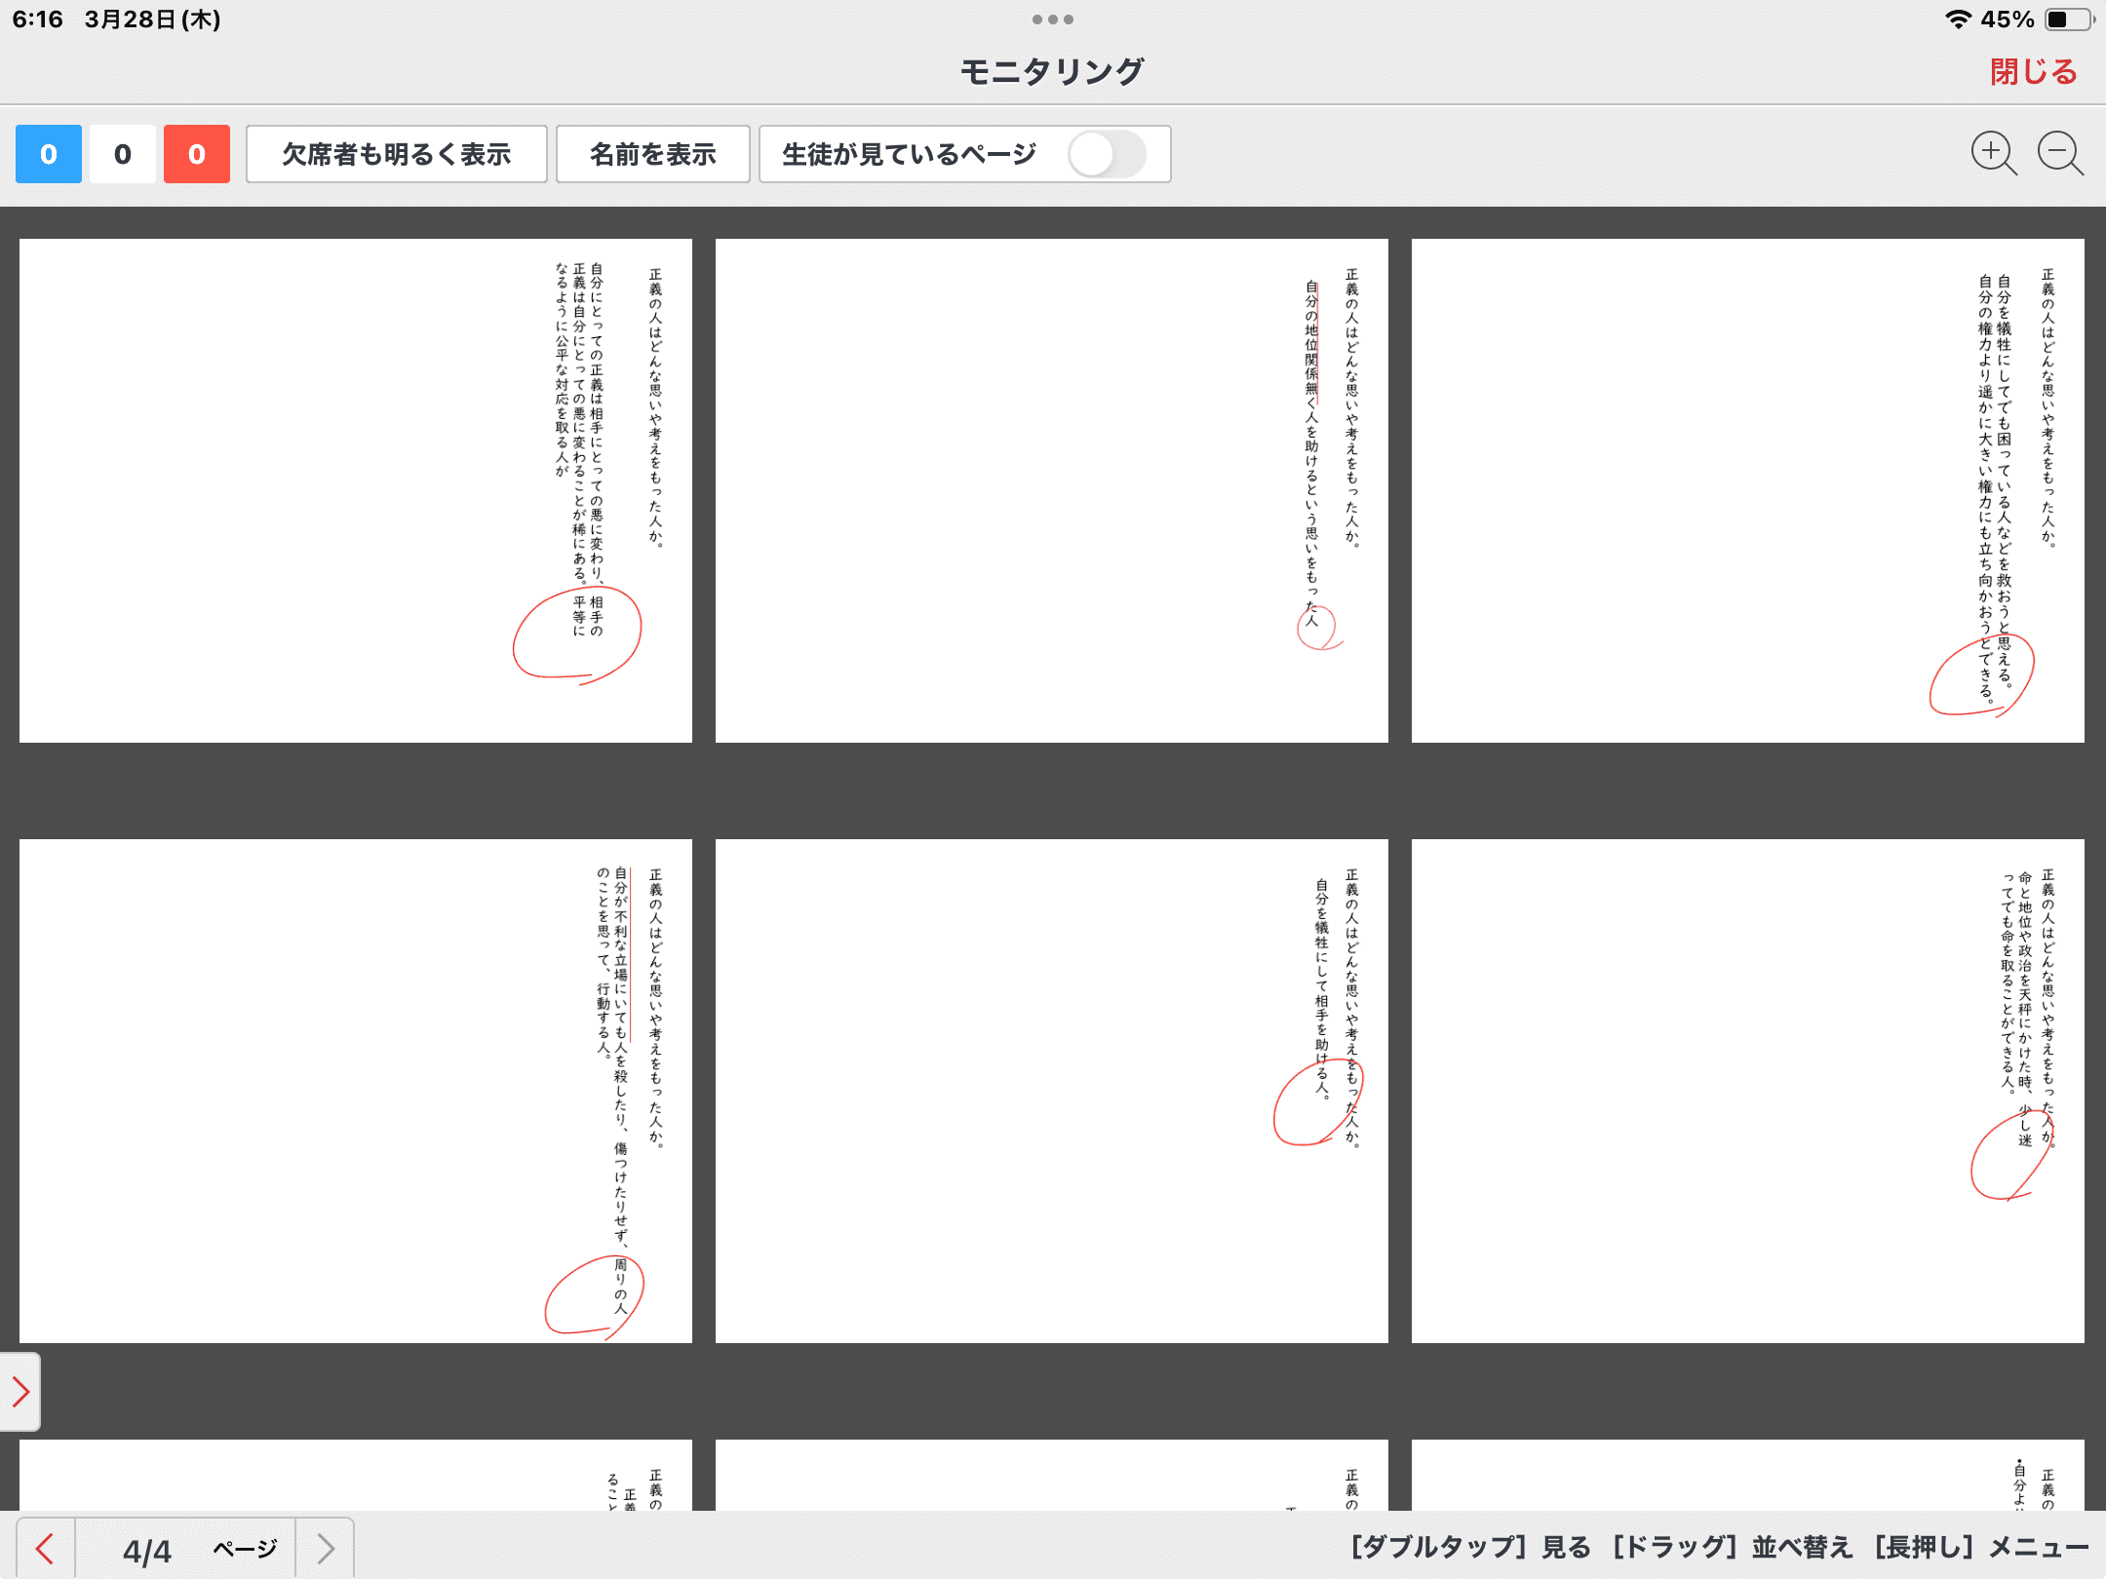Tap the blue counter badge
The width and height of the screenshot is (2106, 1579).
click(x=49, y=154)
